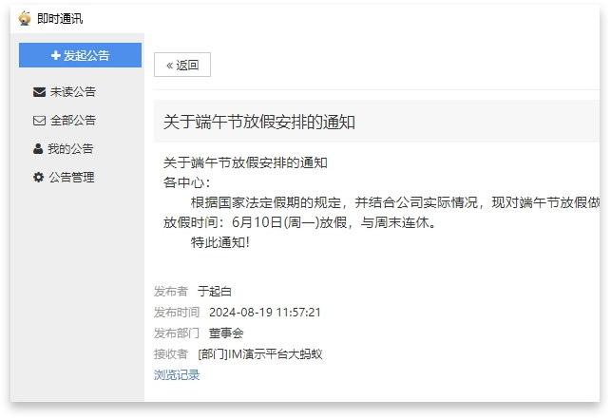Click the receiver [部门]IM演示平台大蚂蚁
Image resolution: width=611 pixels, height=419 pixels.
pyautogui.click(x=260, y=353)
